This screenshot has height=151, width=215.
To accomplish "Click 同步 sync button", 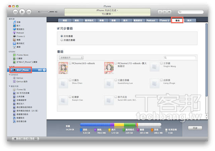I will [x=195, y=128].
